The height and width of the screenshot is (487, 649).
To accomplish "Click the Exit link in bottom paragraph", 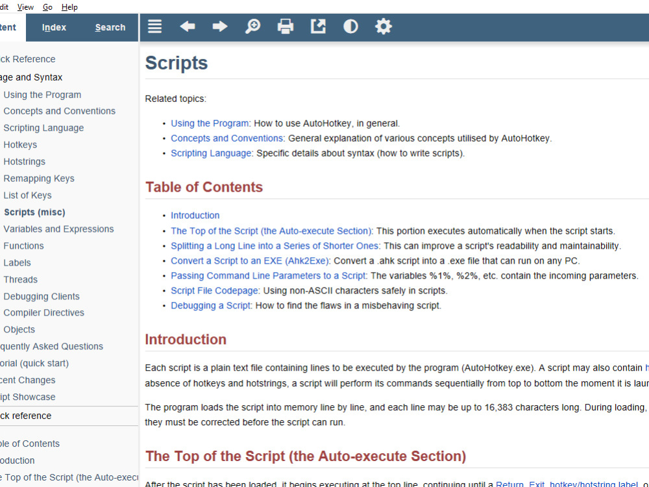I will click(x=537, y=484).
